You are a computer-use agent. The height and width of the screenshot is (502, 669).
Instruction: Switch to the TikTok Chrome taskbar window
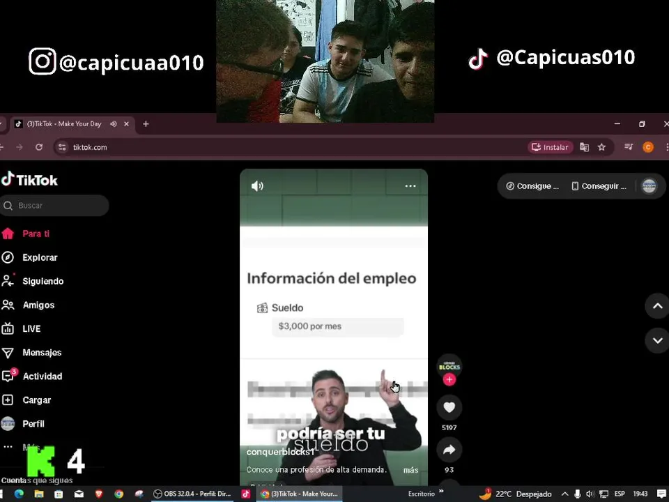299,494
